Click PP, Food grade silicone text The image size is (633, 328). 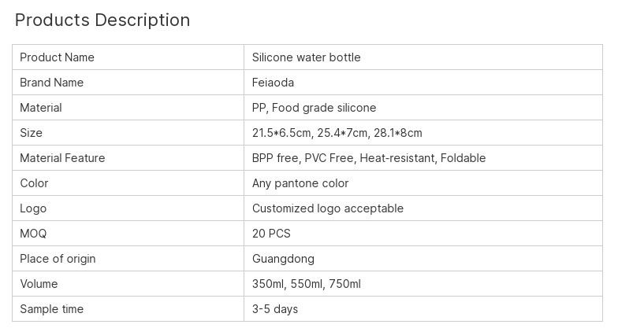314,108
